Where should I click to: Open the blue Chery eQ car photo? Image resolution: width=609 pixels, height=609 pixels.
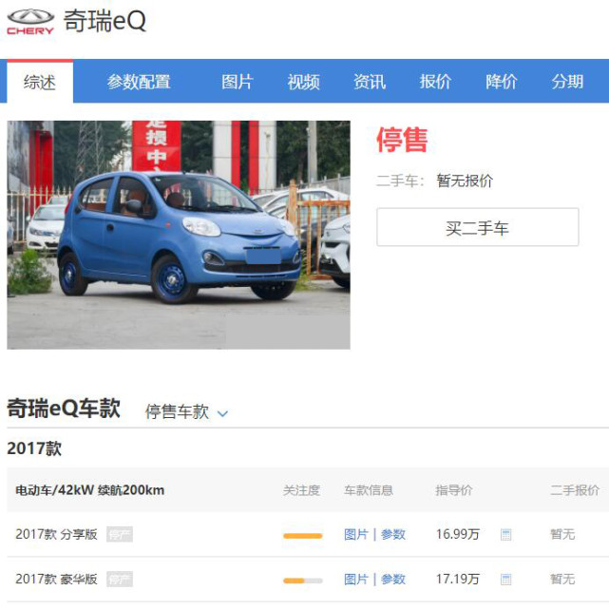(x=179, y=235)
